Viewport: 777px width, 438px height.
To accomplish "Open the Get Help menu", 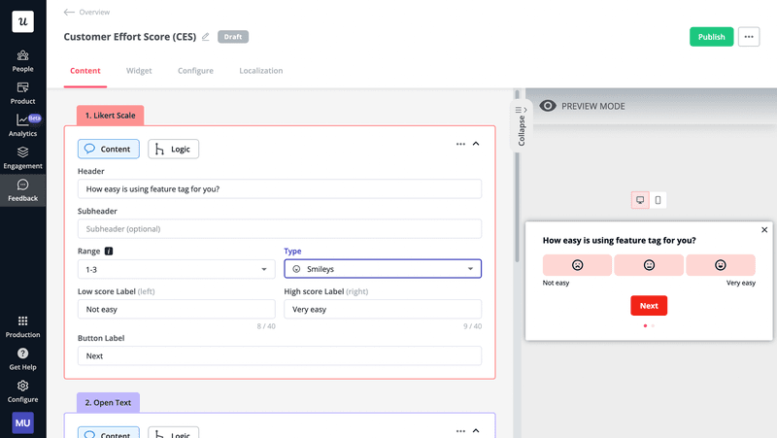I will (22, 359).
